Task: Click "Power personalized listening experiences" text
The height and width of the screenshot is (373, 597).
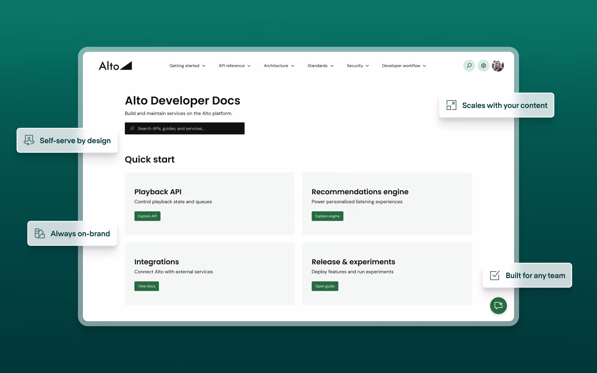Action: 357,202
